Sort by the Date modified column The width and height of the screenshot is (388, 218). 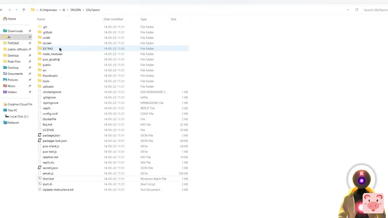113,19
